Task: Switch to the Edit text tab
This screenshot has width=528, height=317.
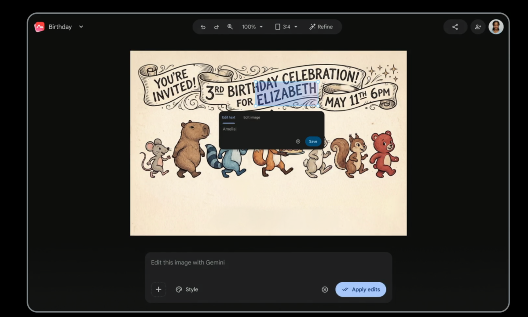Action: pyautogui.click(x=228, y=118)
